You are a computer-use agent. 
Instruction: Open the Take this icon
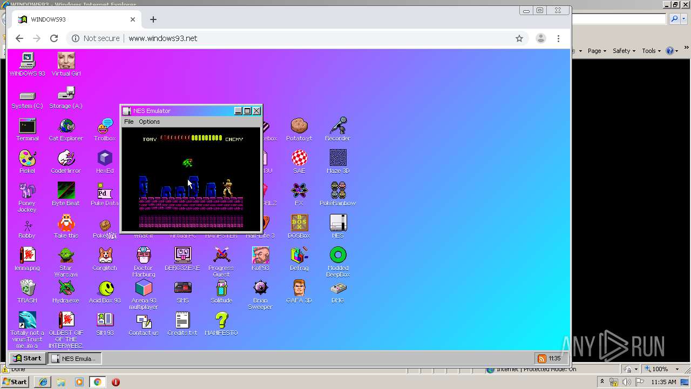point(66,226)
